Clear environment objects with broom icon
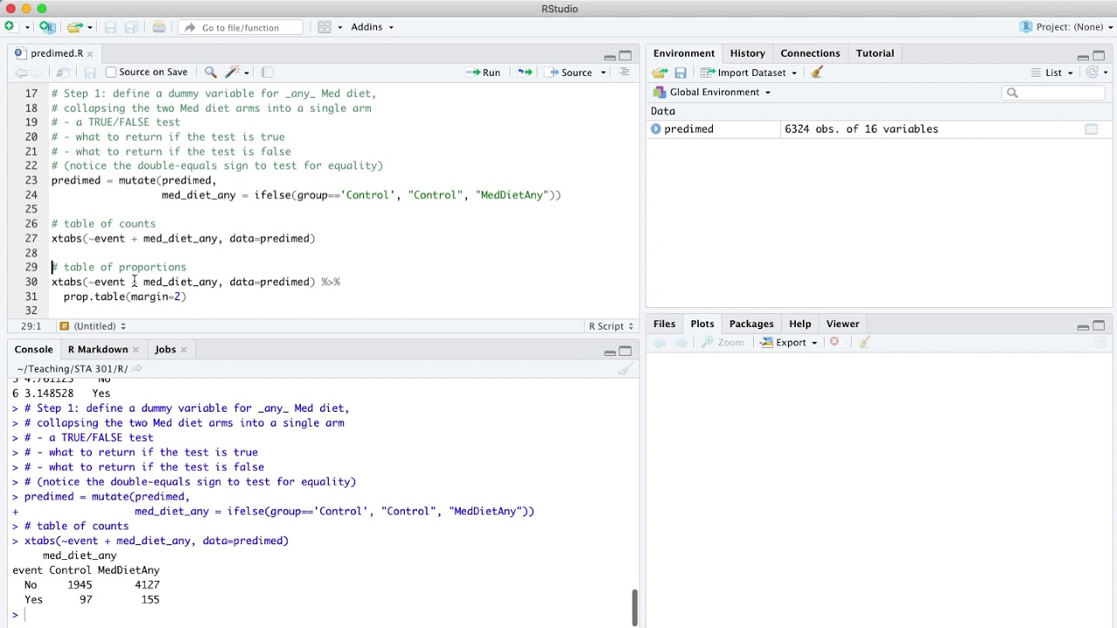The height and width of the screenshot is (628, 1117). coord(817,72)
